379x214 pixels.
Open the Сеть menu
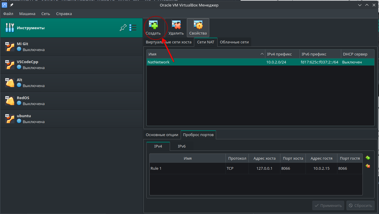tap(45, 14)
